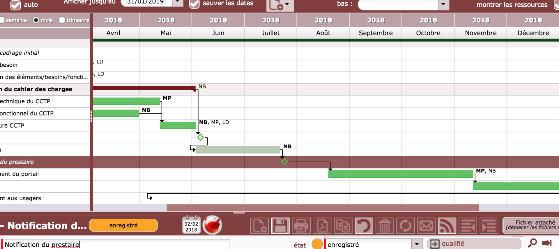Screen dimensions: 559x249
Task: Click the Novembre month header
Action: coord(481,33)
